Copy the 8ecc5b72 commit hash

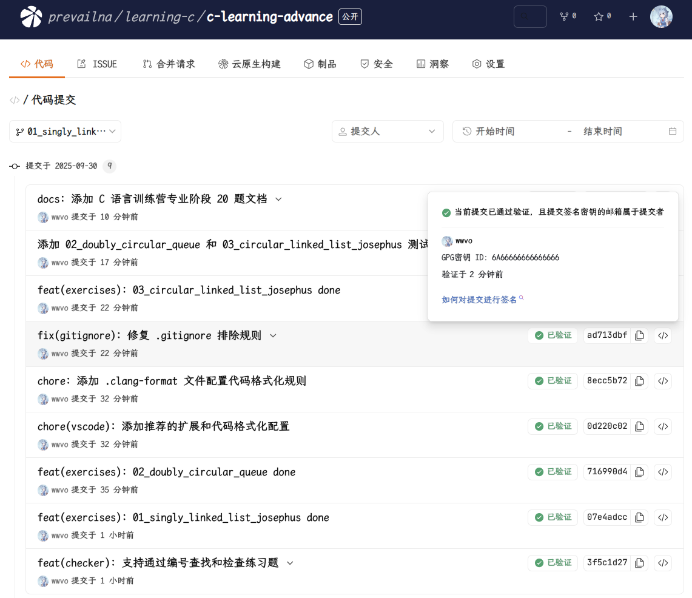tap(639, 381)
